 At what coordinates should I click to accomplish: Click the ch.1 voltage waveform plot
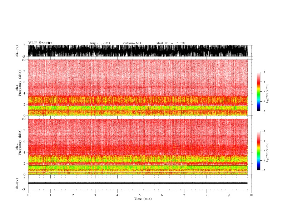pyautogui.click(x=138, y=51)
